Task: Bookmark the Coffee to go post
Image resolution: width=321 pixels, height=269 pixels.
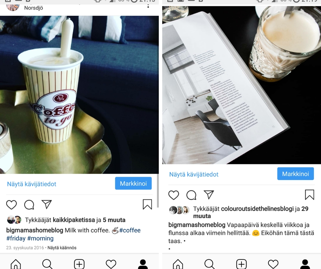Action: click(x=148, y=204)
